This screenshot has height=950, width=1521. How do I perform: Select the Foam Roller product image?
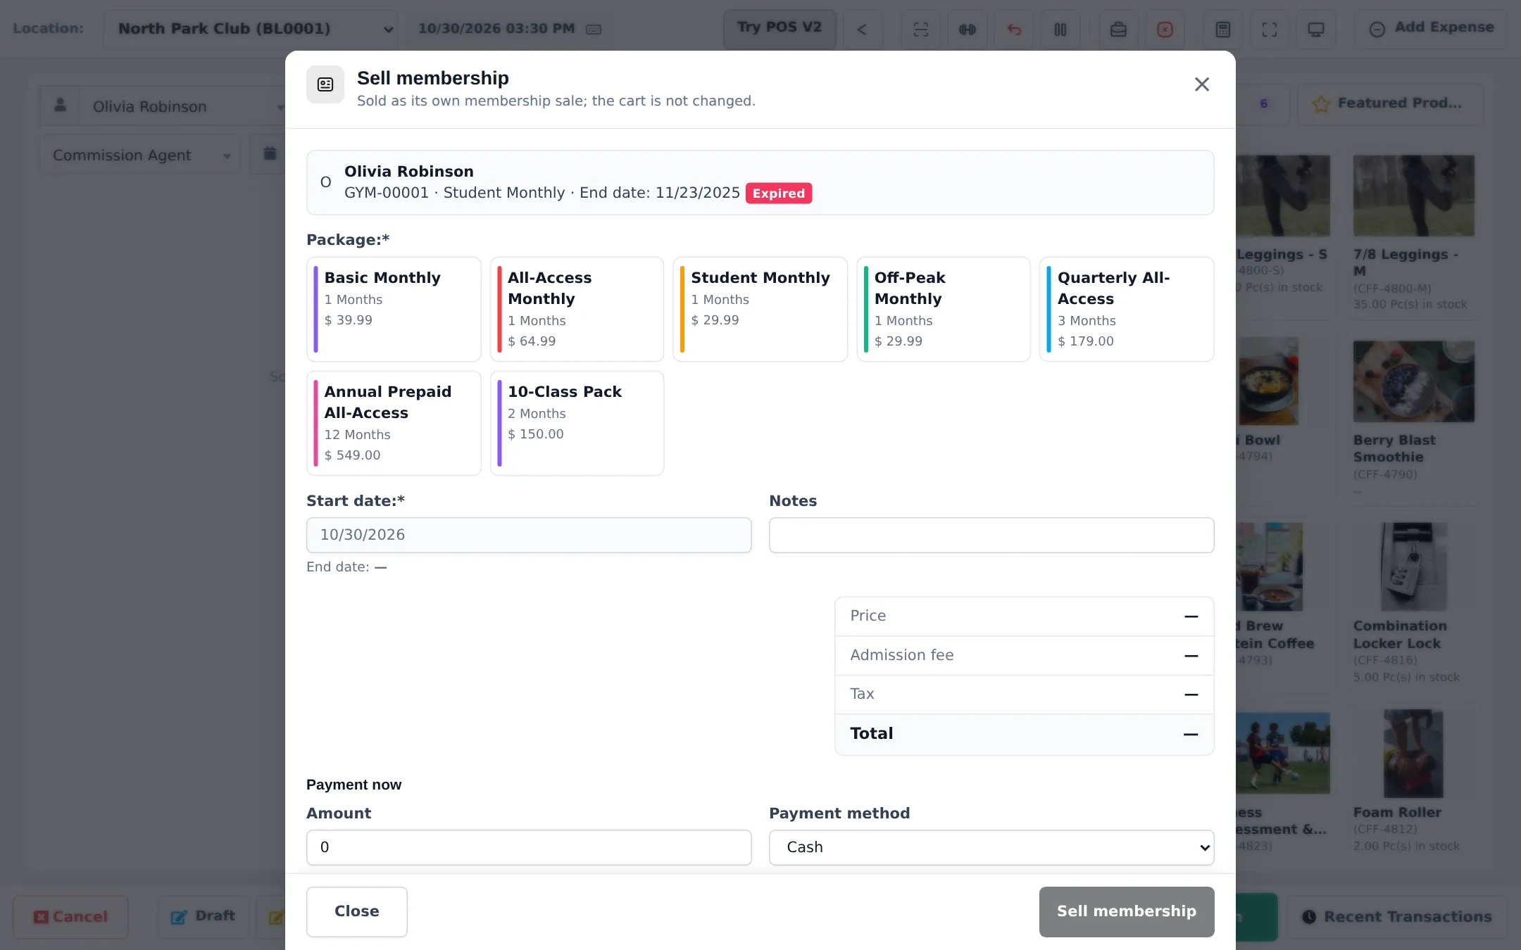tap(1413, 754)
